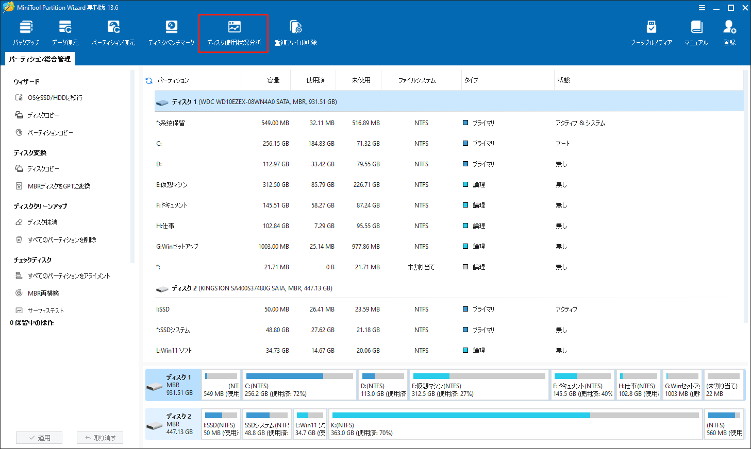Select C:(NTFS) block in disk map

tap(299, 385)
